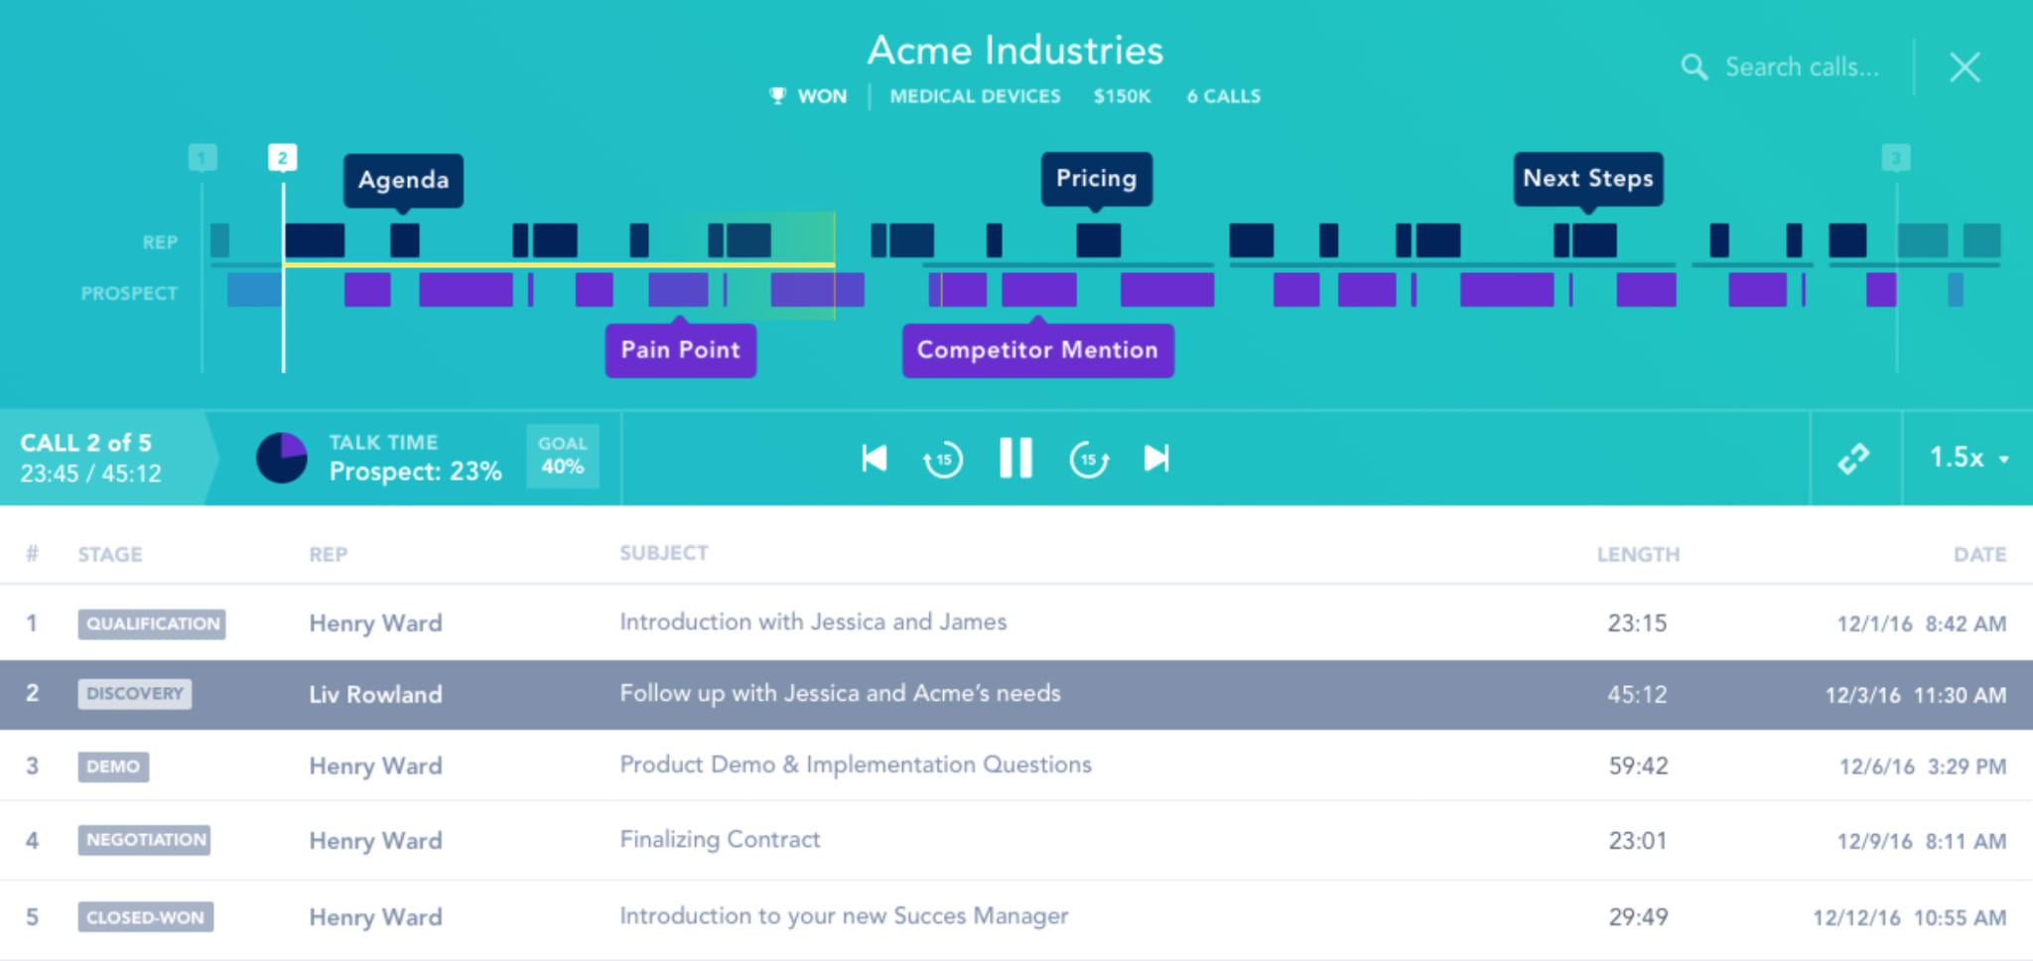
Task: Open call 'Follow up with Jessica and Acme's needs'
Action: (x=840, y=694)
